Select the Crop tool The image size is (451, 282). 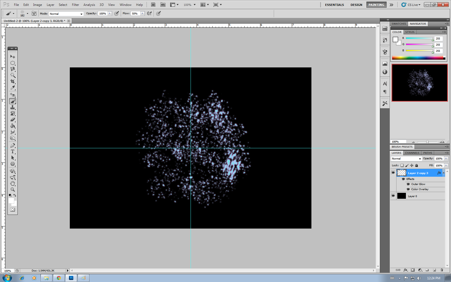tap(13, 81)
